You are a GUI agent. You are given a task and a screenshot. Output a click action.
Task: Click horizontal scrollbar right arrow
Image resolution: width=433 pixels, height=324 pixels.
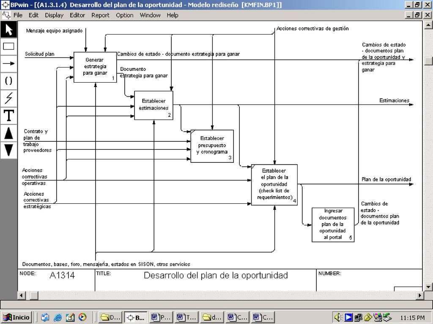[420, 296]
